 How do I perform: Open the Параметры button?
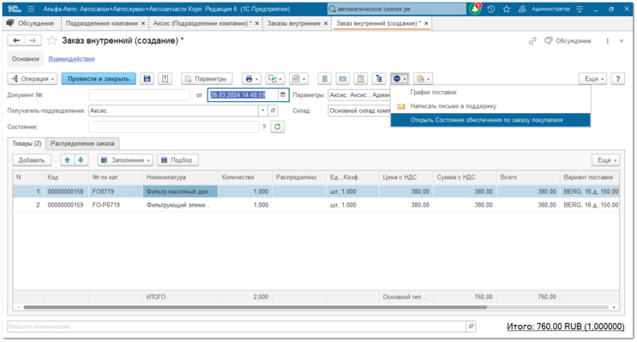(207, 79)
